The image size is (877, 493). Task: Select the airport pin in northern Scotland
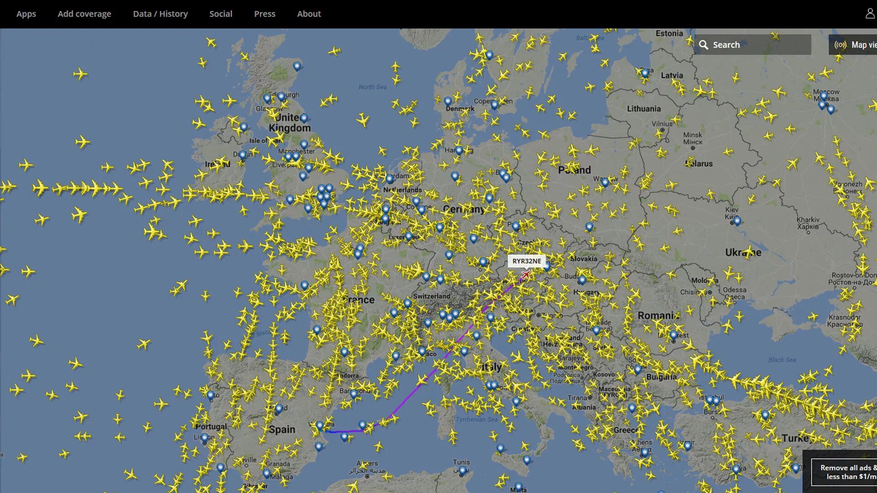[297, 66]
